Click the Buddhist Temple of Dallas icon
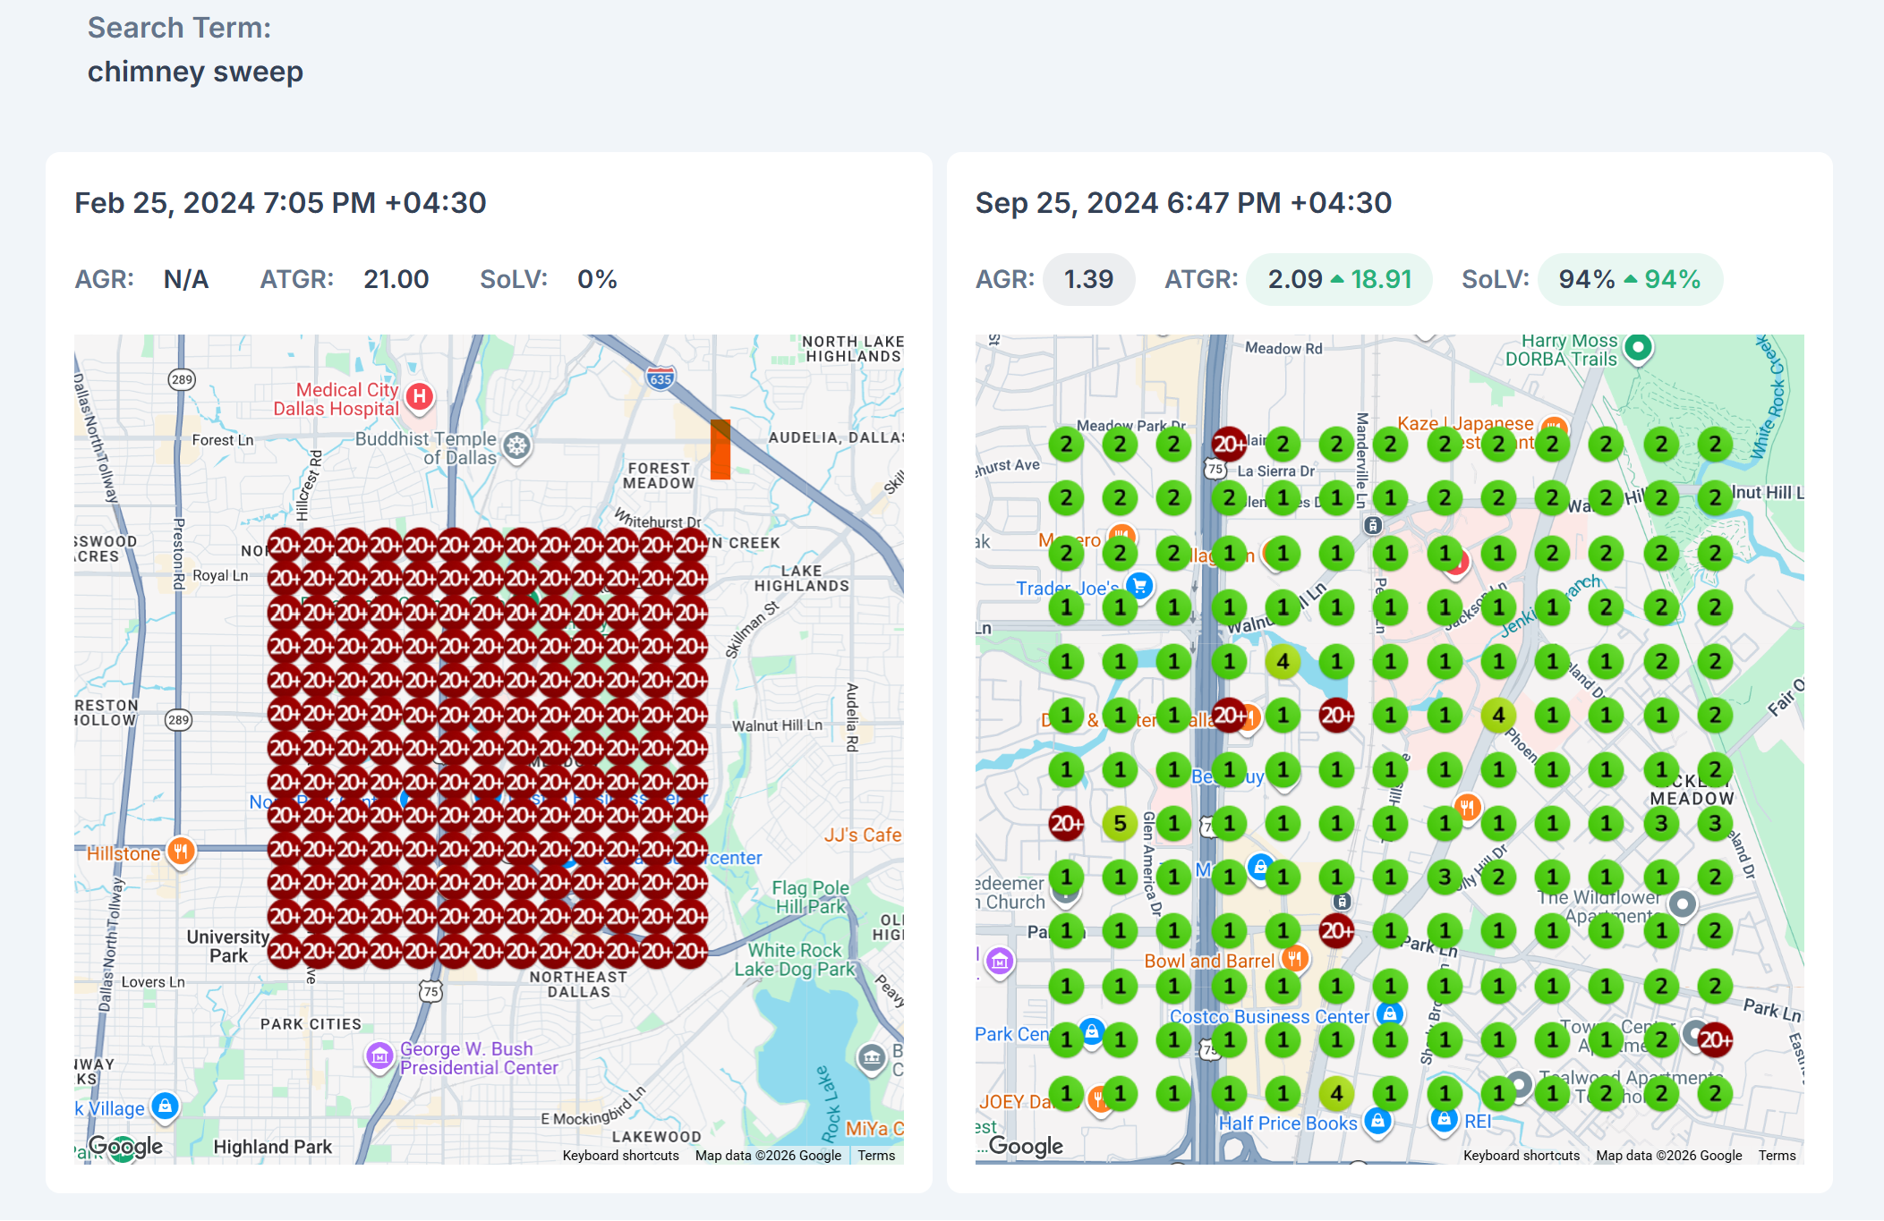Viewport: 1884px width, 1221px height. 516,445
